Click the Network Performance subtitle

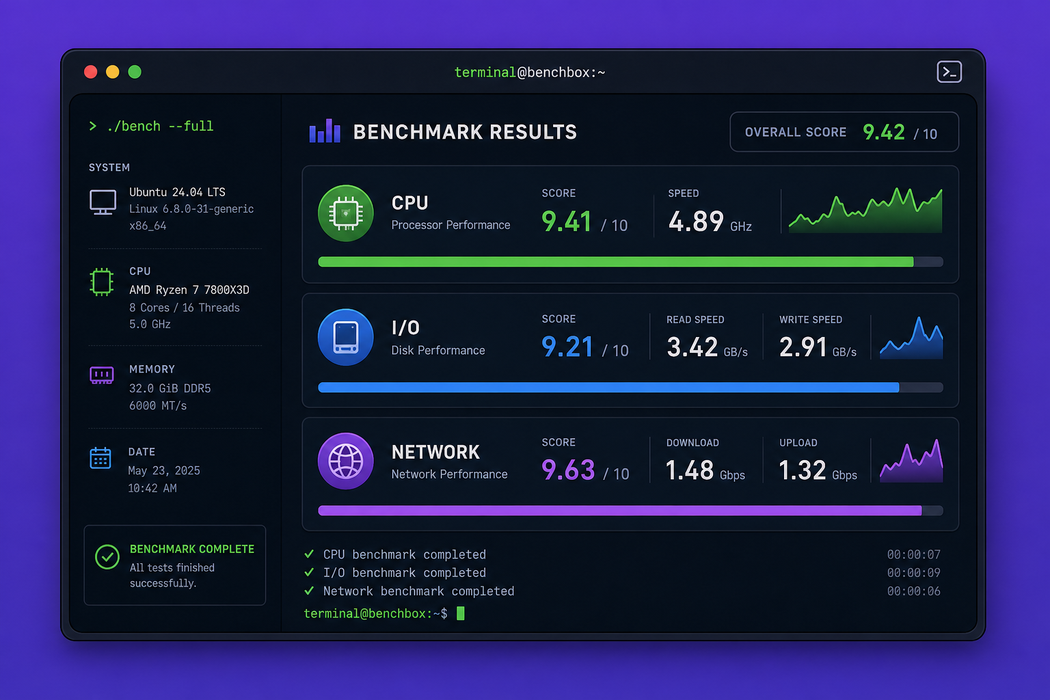[449, 474]
